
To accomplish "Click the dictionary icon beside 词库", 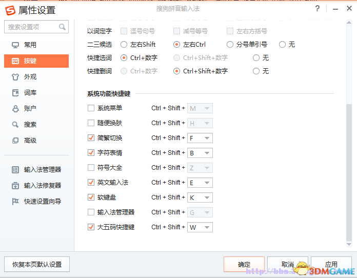I will pos(15,93).
